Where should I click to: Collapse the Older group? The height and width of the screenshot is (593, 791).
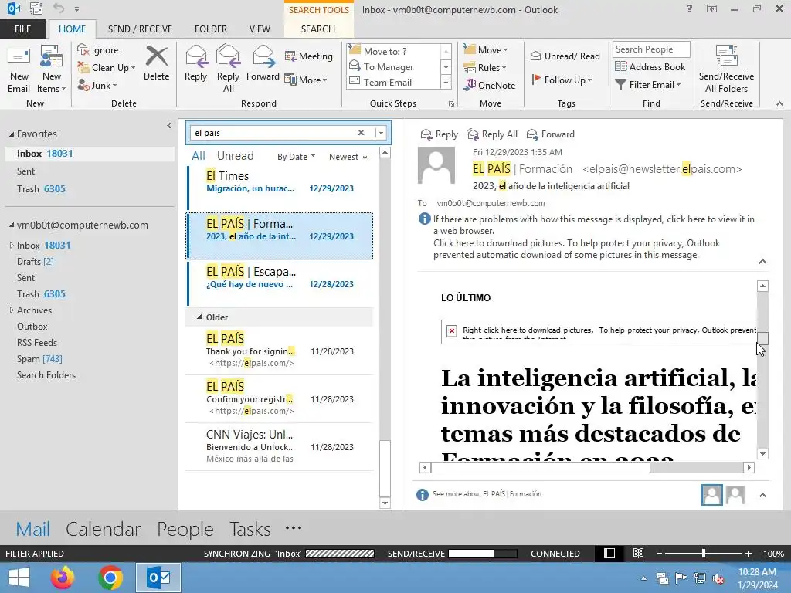199,317
